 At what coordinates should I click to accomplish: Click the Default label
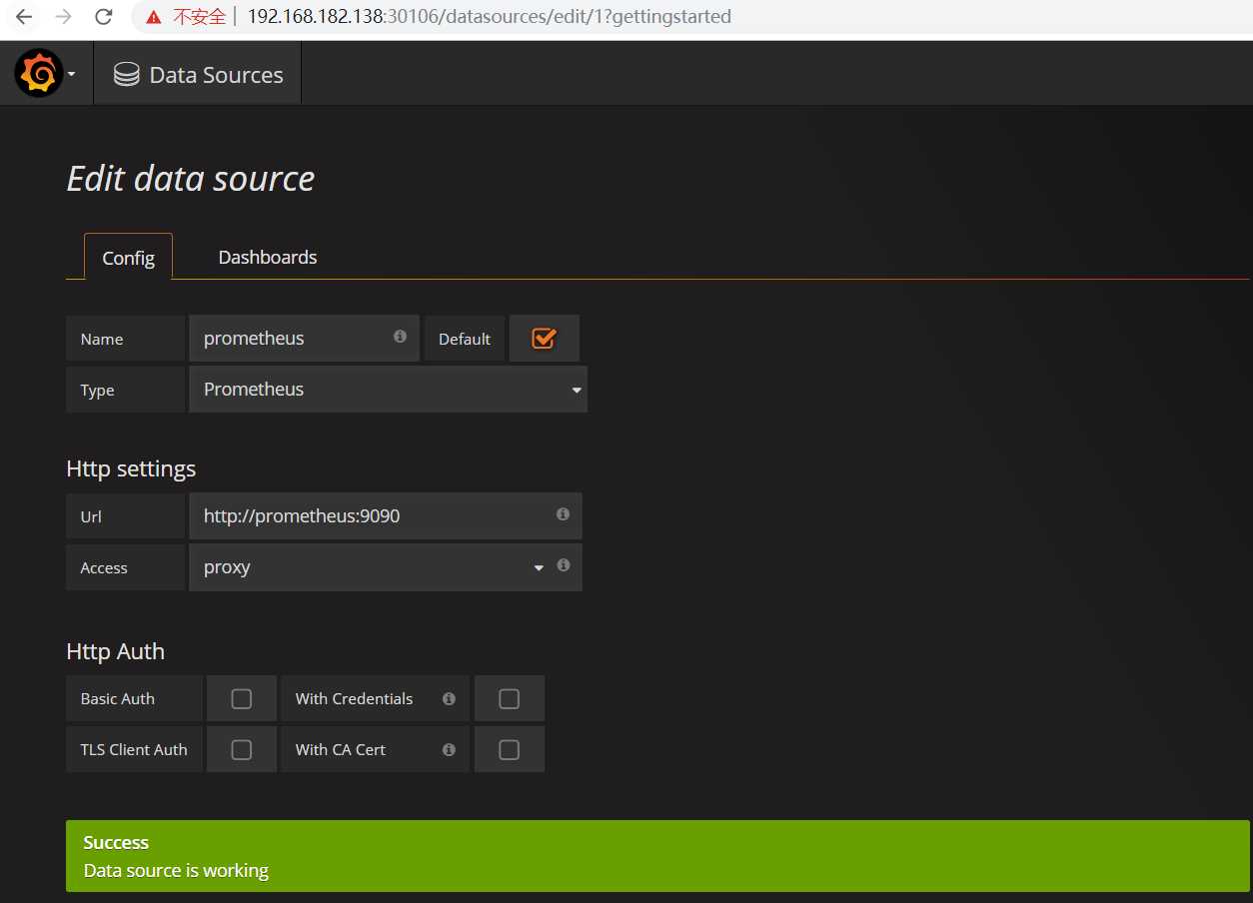pyautogui.click(x=465, y=339)
